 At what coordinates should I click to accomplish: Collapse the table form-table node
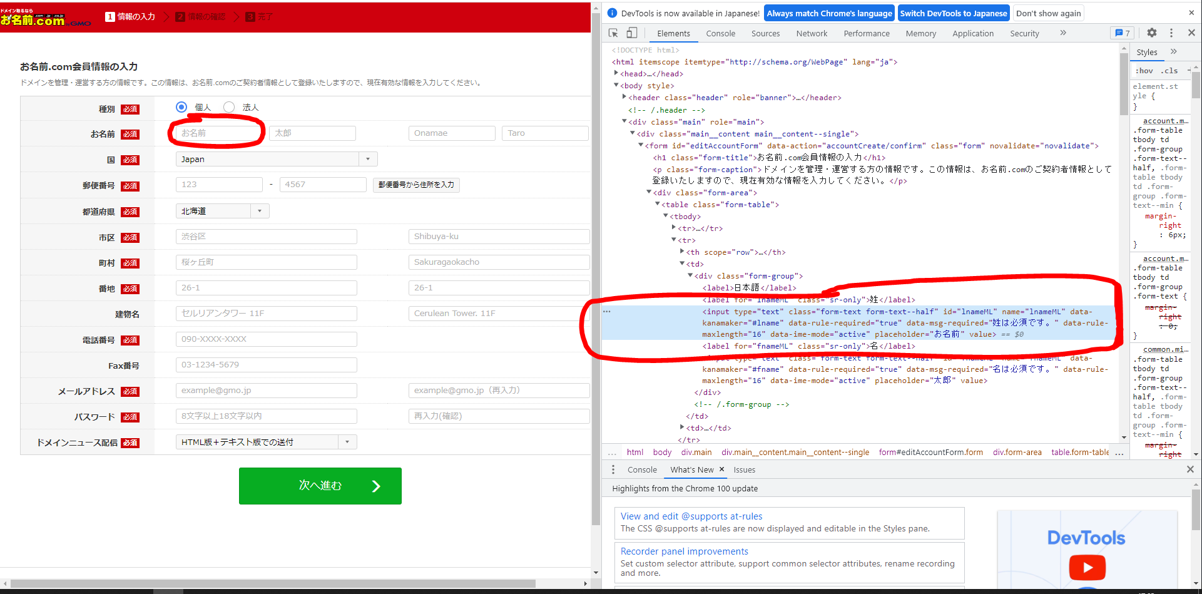(658, 205)
